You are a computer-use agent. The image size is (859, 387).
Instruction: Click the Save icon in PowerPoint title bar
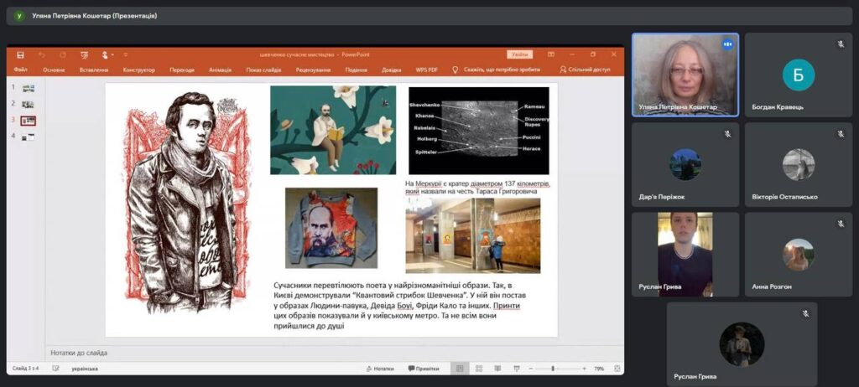tap(19, 54)
